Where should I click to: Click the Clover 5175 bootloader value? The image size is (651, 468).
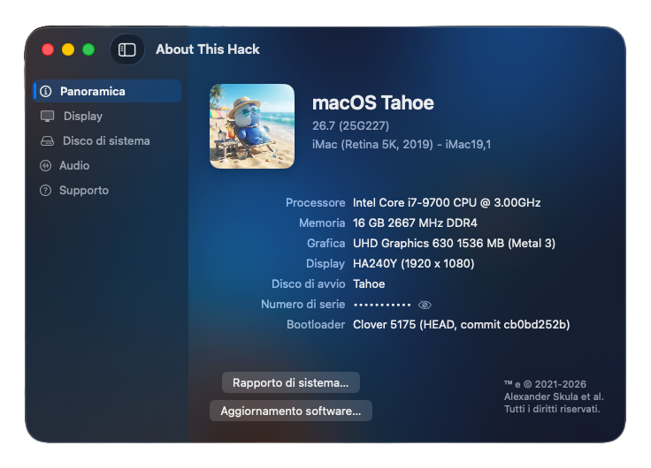pyautogui.click(x=461, y=325)
